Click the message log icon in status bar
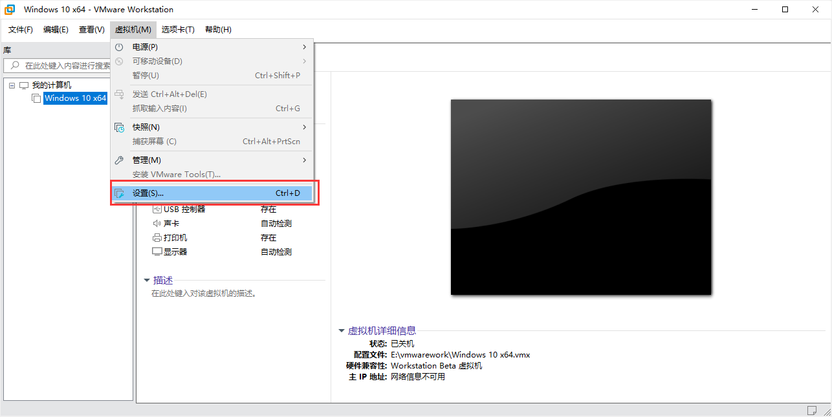This screenshot has height=417, width=832. pyautogui.click(x=812, y=411)
